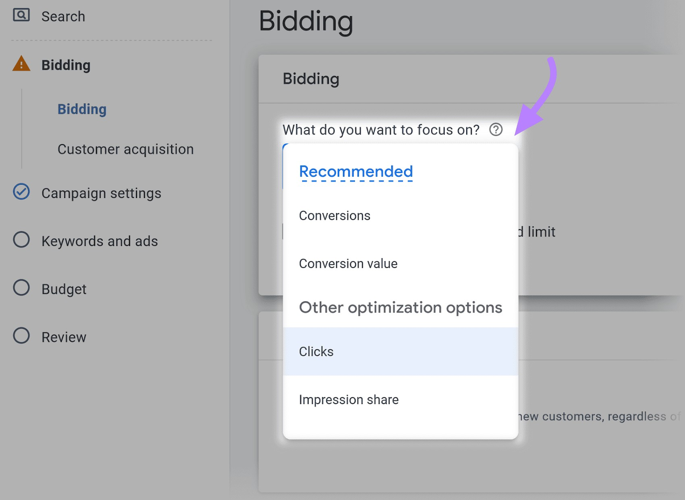Image resolution: width=685 pixels, height=500 pixels.
Task: Choose Conversions from the focus dropdown
Action: coord(335,216)
